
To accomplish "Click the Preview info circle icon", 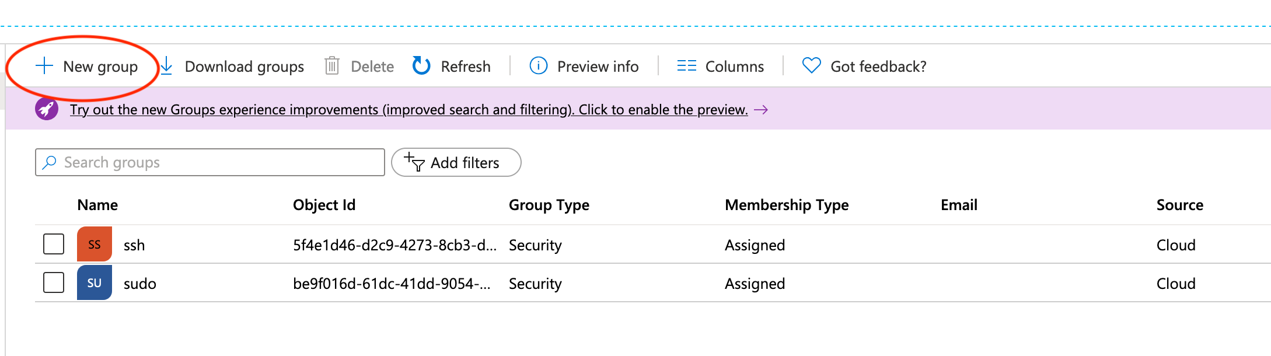I will (538, 66).
